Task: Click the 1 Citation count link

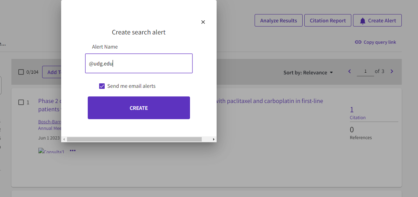Action: pos(352,110)
